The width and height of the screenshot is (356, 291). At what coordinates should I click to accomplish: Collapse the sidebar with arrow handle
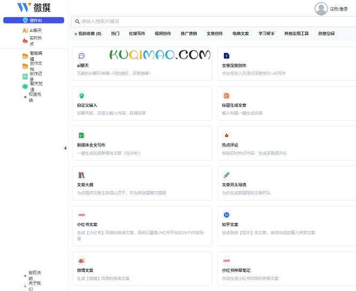click(65, 148)
